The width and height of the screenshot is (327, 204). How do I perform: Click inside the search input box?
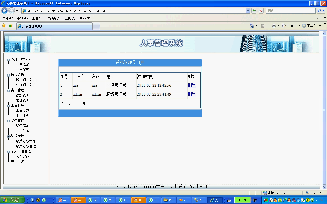click(x=290, y=11)
